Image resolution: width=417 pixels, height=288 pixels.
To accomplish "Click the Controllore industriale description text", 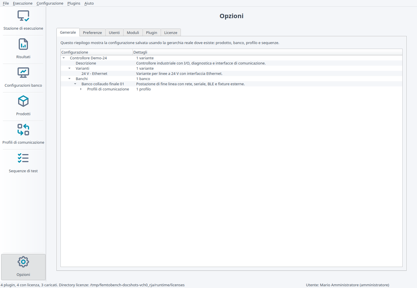I will coord(201,63).
